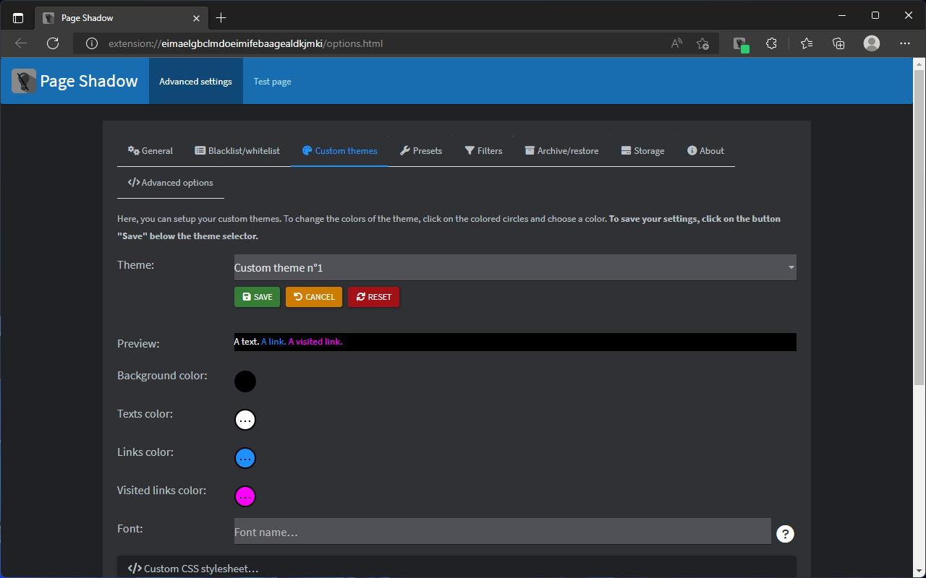Switch to the Storage tab
Image resolution: width=926 pixels, height=578 pixels.
coord(642,151)
